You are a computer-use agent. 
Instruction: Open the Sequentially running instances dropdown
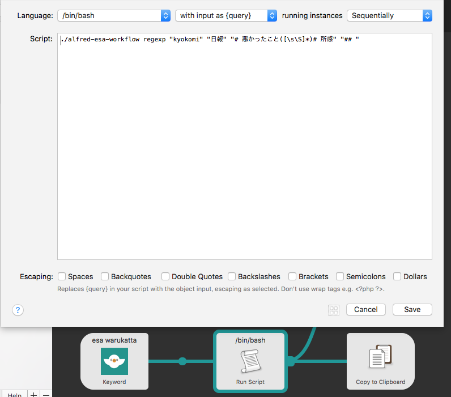(x=389, y=15)
